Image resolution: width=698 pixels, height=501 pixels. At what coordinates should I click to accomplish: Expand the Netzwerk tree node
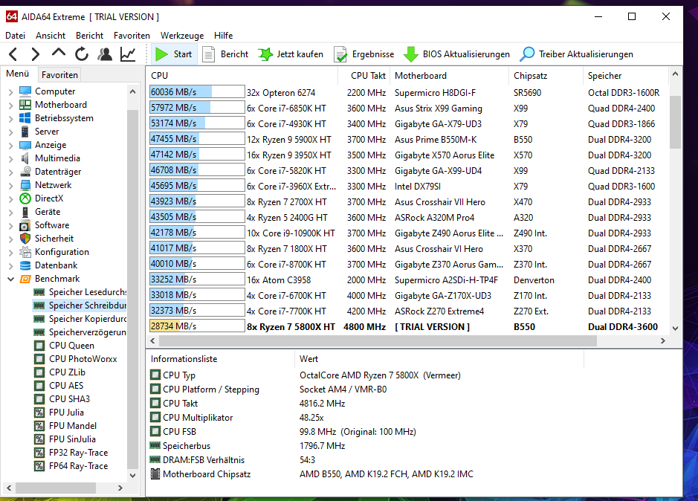pos(10,185)
